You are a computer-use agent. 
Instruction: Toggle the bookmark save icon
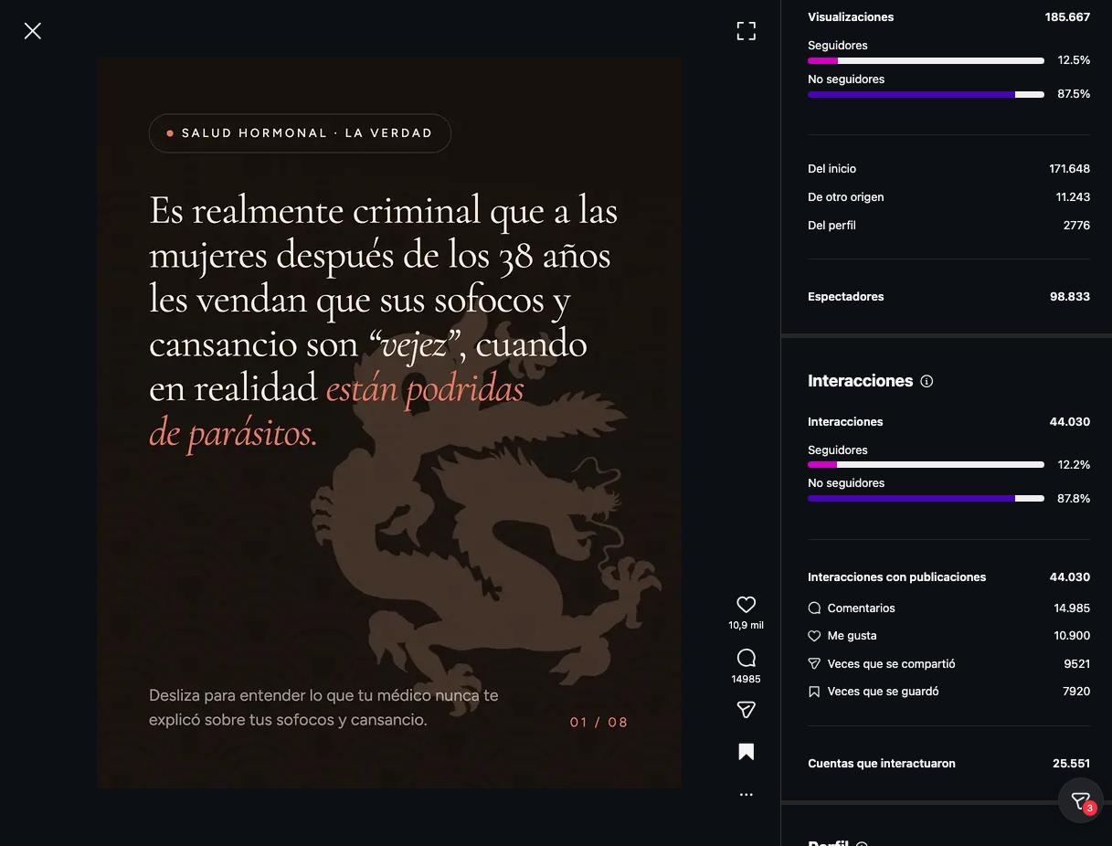pos(747,752)
